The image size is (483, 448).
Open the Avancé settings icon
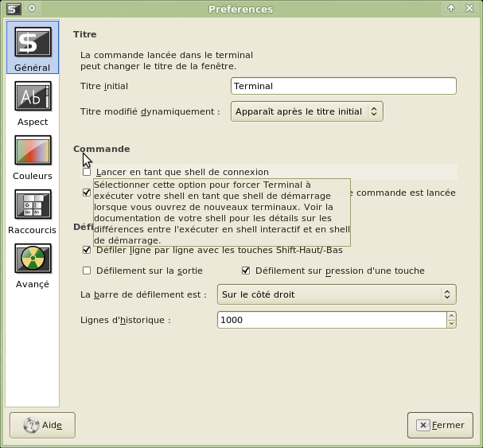coord(33,259)
